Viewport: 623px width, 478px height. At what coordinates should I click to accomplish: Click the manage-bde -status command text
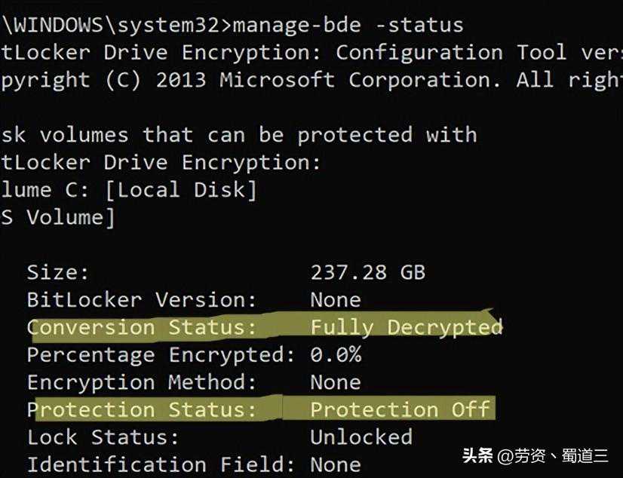(x=348, y=25)
